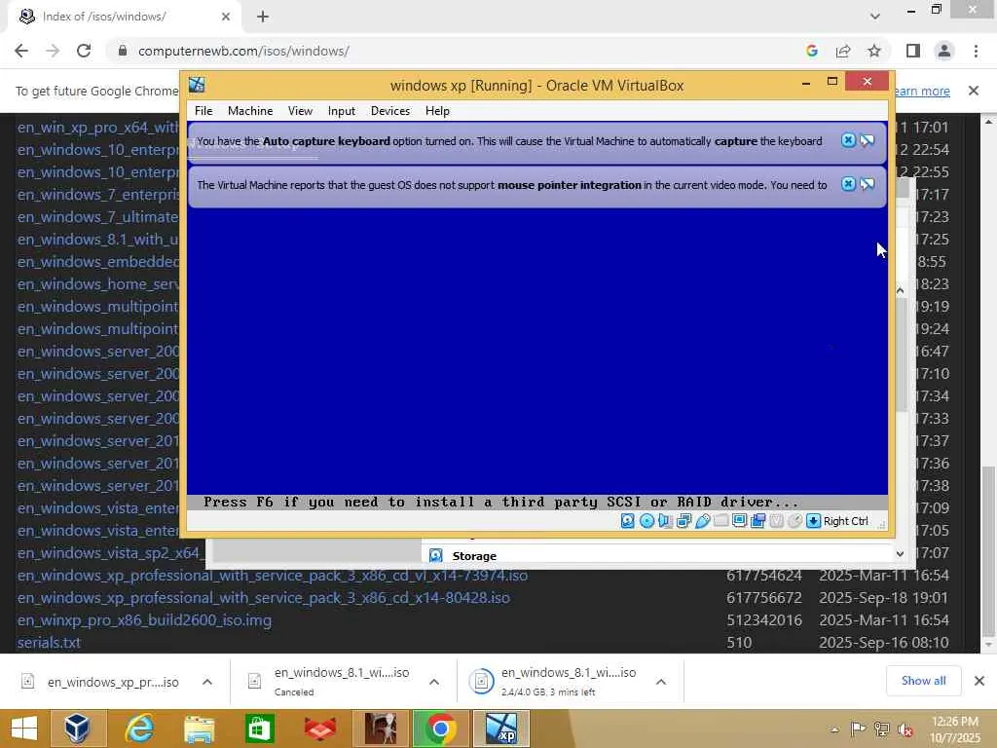This screenshot has width=997, height=748.
Task: Click the hard disk activity indicator in VM status bar
Action: click(x=628, y=521)
